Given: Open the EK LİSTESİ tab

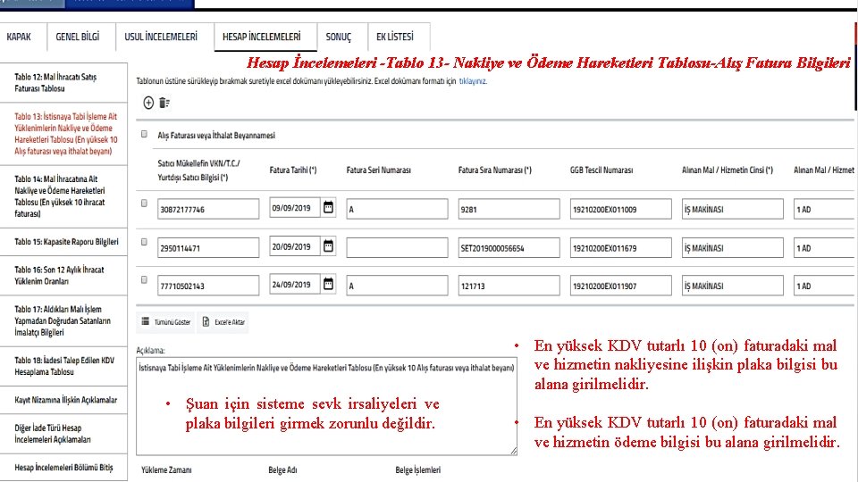Looking at the screenshot, I should 394,37.
